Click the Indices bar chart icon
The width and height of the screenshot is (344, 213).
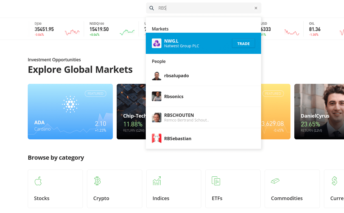click(157, 181)
